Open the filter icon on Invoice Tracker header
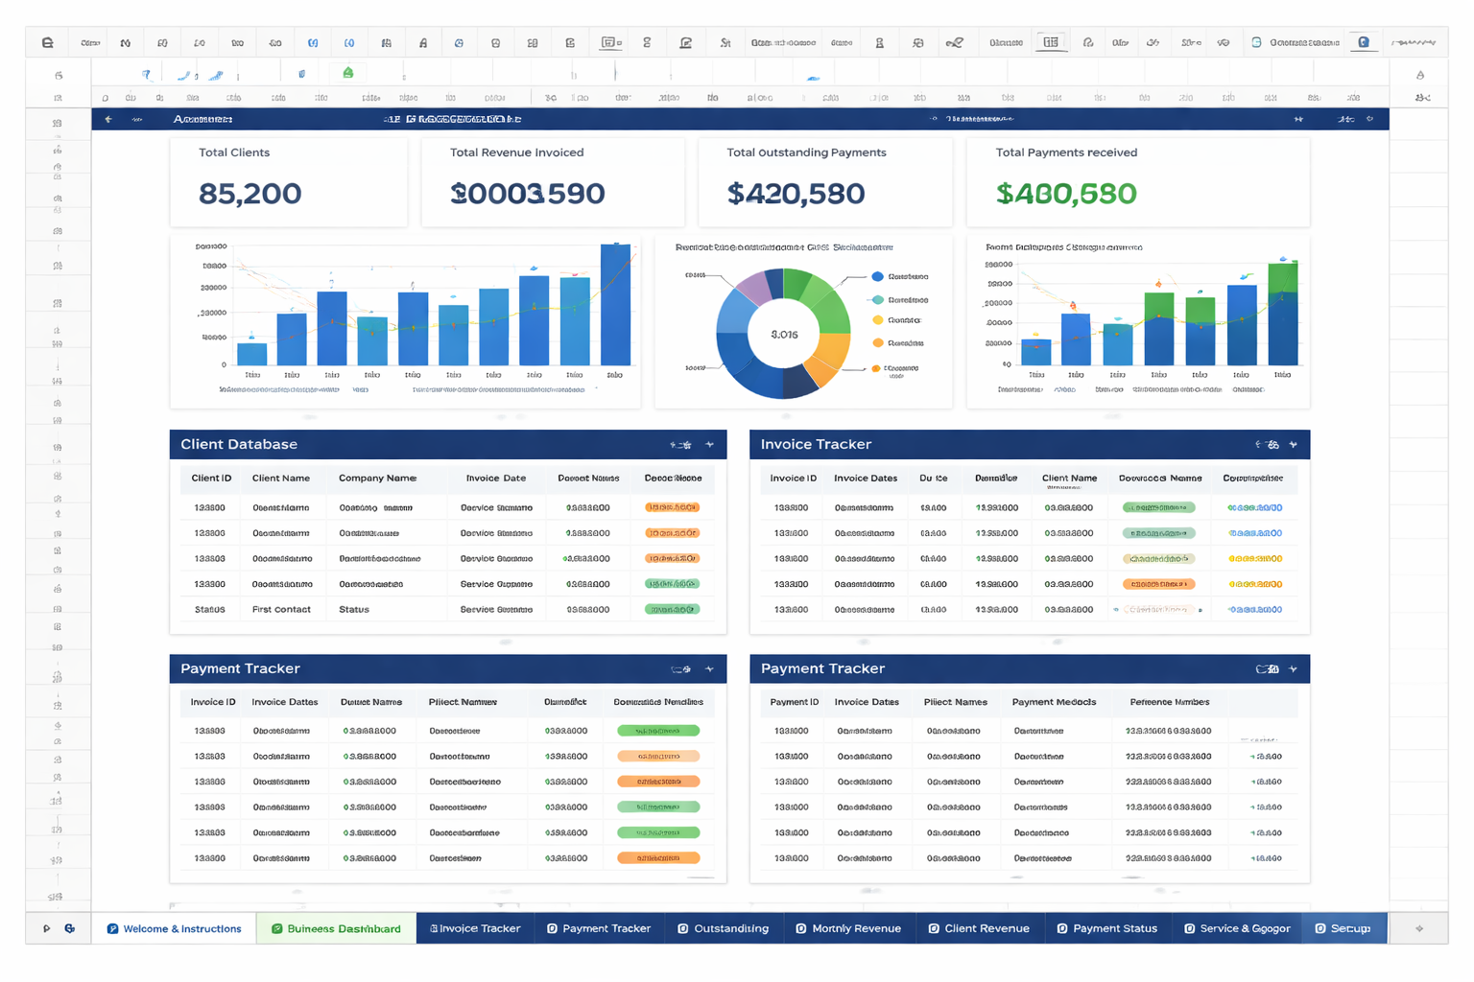This screenshot has height=982, width=1474. tap(1272, 444)
